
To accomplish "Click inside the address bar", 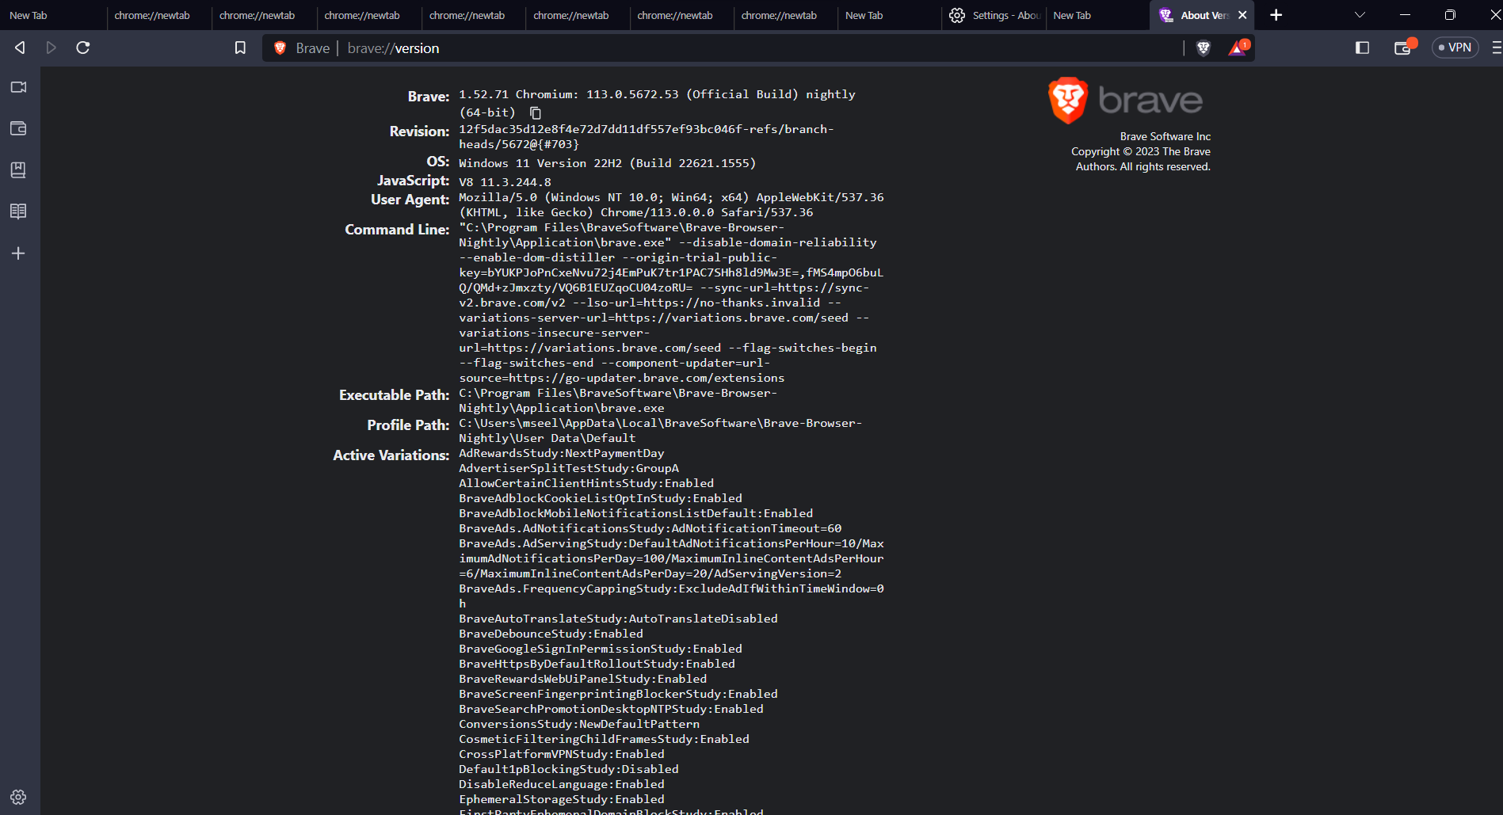I will pyautogui.click(x=713, y=48).
